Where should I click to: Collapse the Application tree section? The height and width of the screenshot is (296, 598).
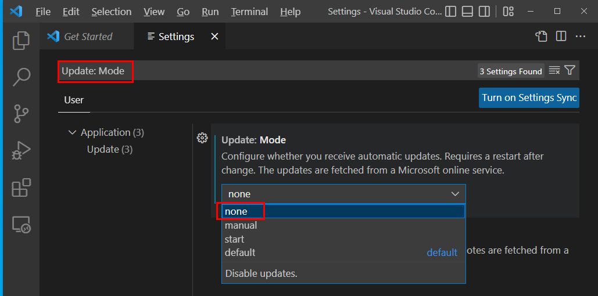[x=72, y=132]
